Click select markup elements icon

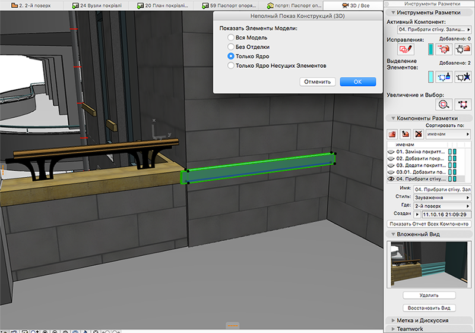(462, 104)
